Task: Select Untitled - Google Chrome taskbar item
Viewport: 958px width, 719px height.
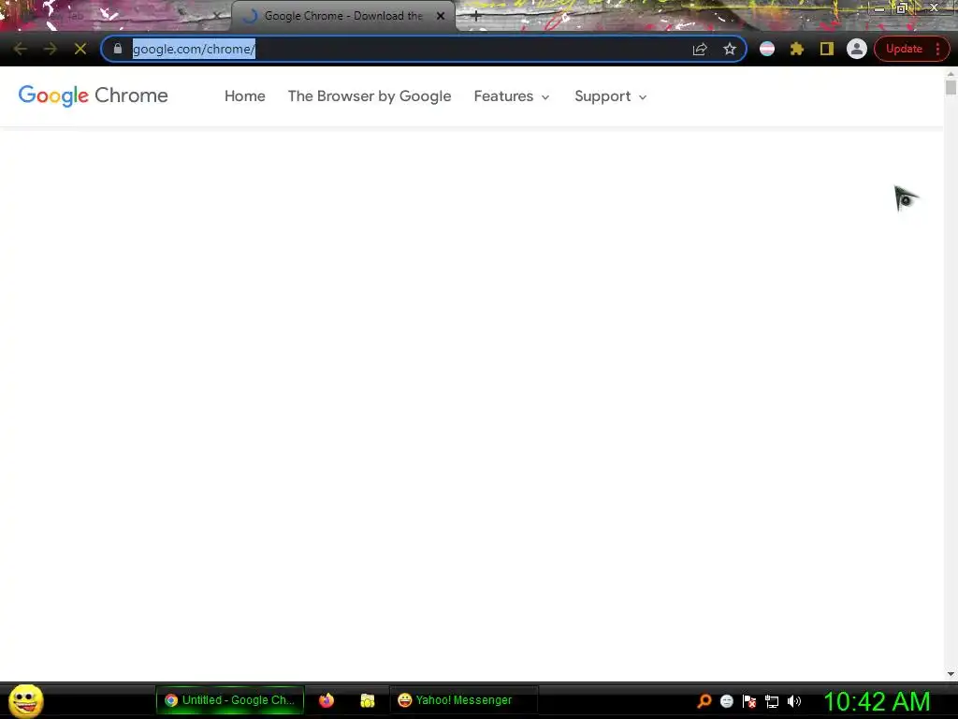Action: pos(230,700)
